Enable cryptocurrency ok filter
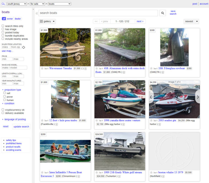Viewport: 209px width, 183px height. [x=3, y=110]
